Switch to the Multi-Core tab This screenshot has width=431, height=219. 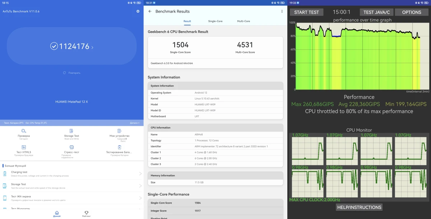tap(244, 21)
